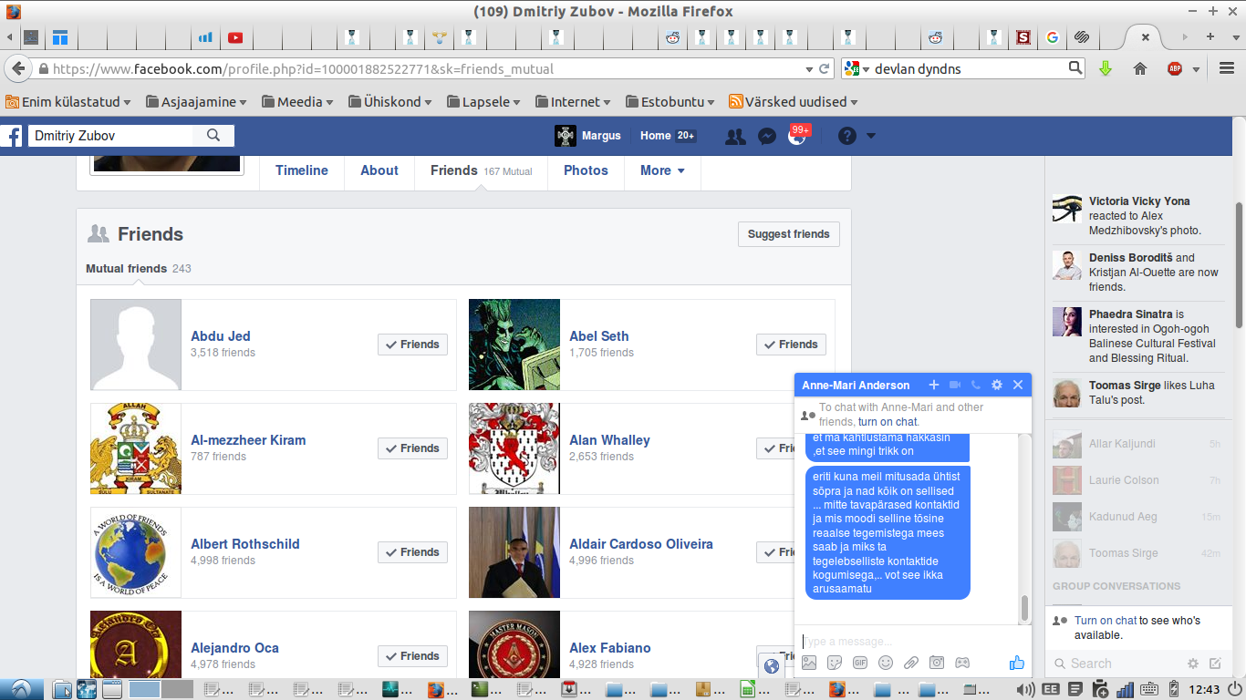This screenshot has height=700, width=1246.
Task: Select the Friends tab
Action: [482, 170]
